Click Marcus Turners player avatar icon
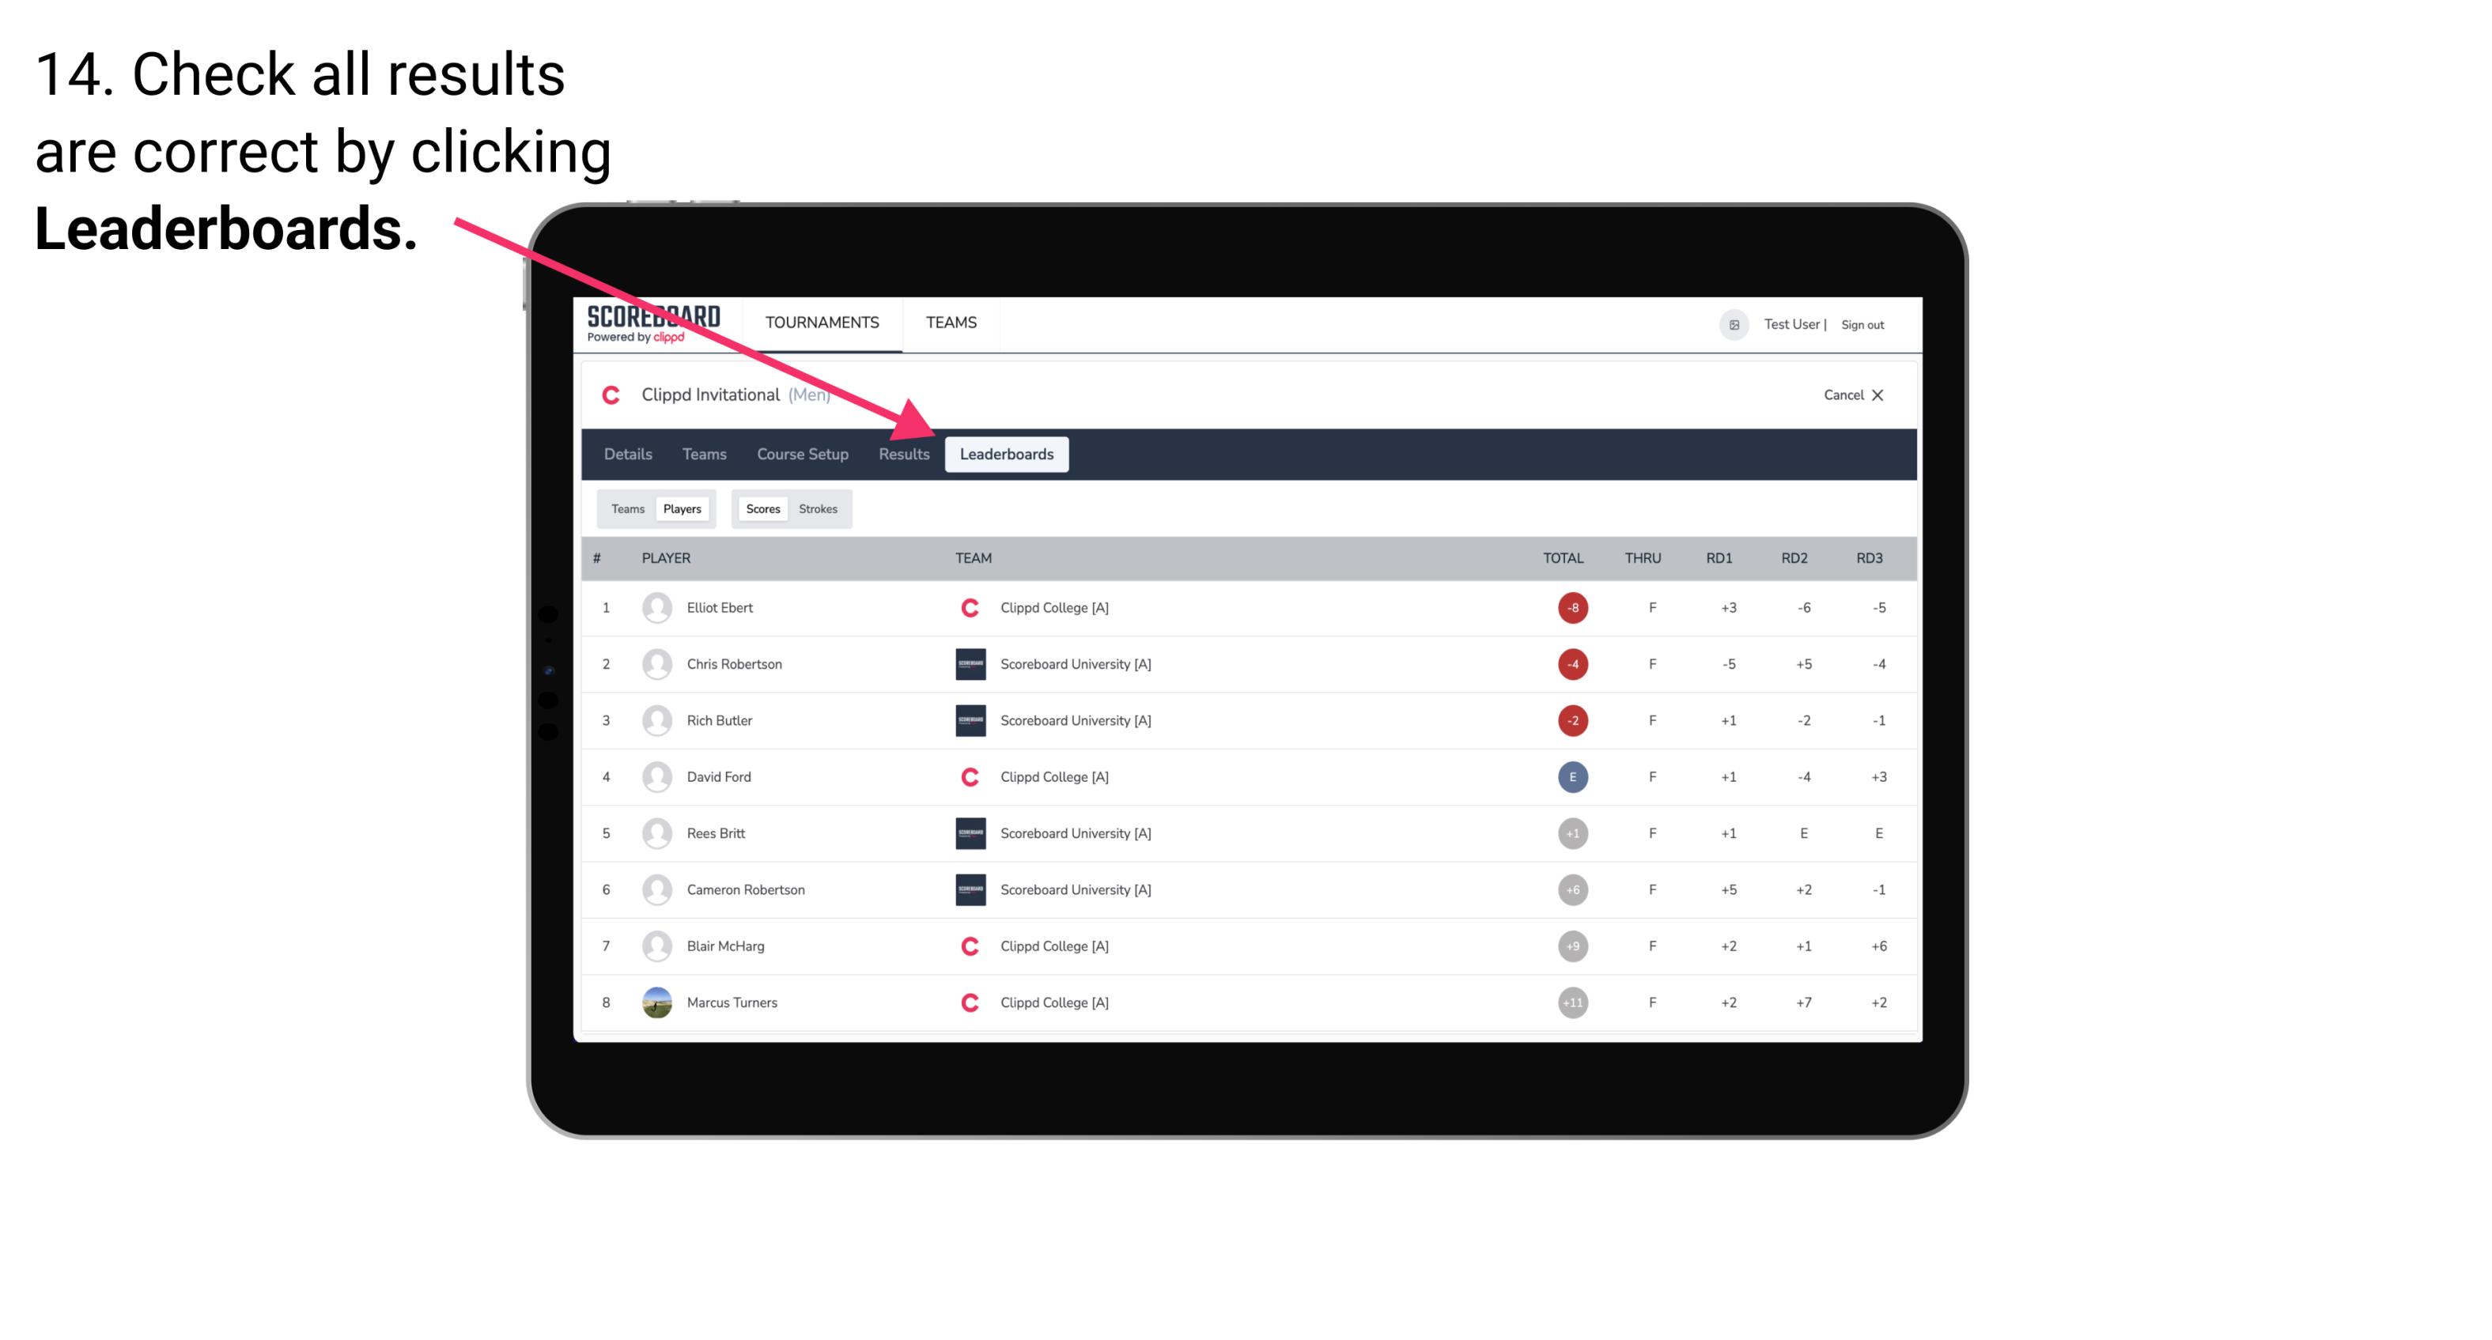This screenshot has height=1340, width=2492. point(653,1002)
